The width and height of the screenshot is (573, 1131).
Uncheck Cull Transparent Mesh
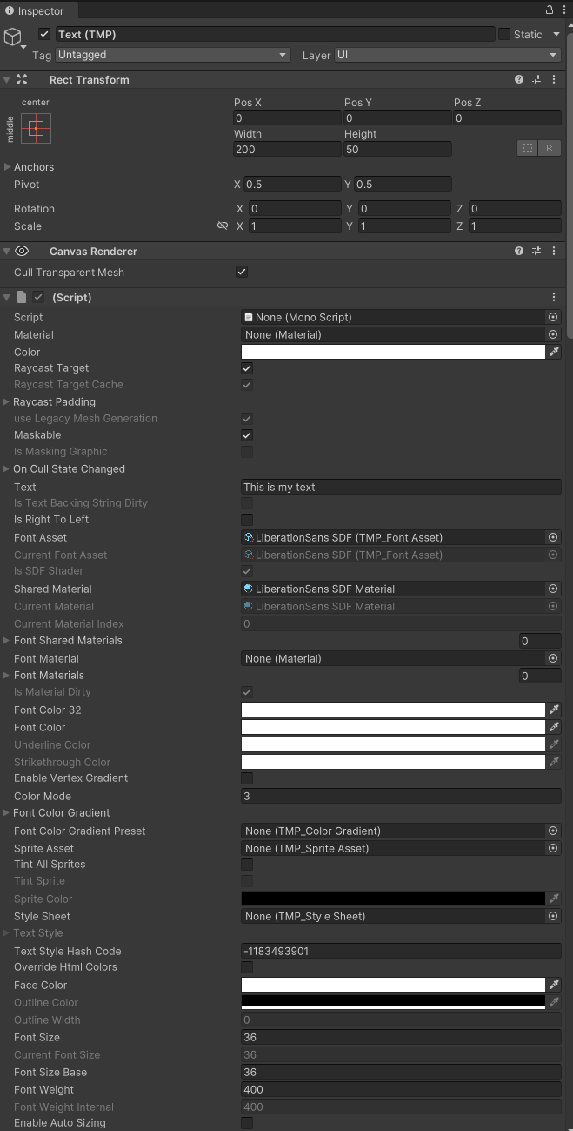(242, 272)
